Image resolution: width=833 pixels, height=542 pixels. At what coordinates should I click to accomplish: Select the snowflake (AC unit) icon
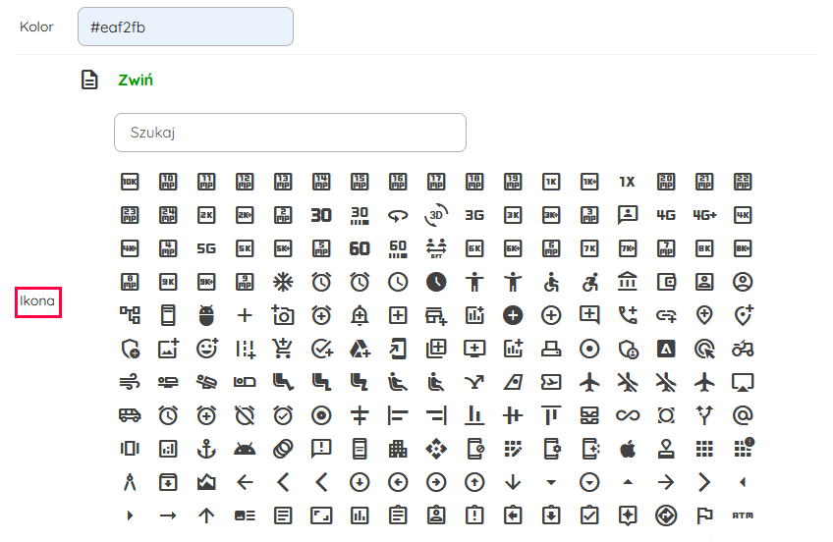click(283, 282)
